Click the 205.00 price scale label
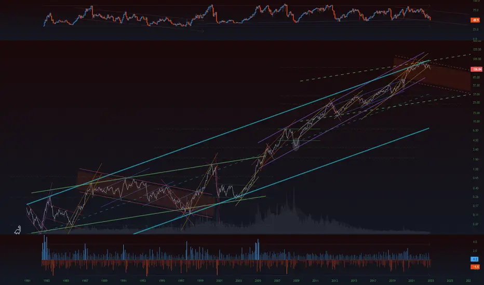Screen dimensions: 484x285 (477, 59)
